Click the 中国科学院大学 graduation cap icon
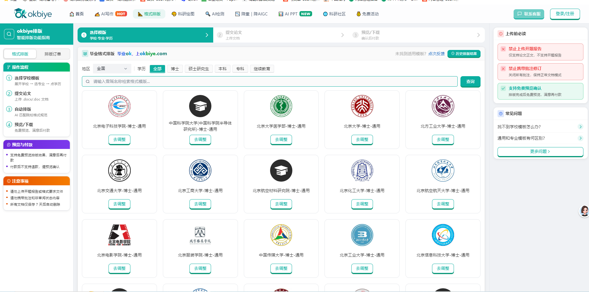589x292 pixels. point(200,106)
